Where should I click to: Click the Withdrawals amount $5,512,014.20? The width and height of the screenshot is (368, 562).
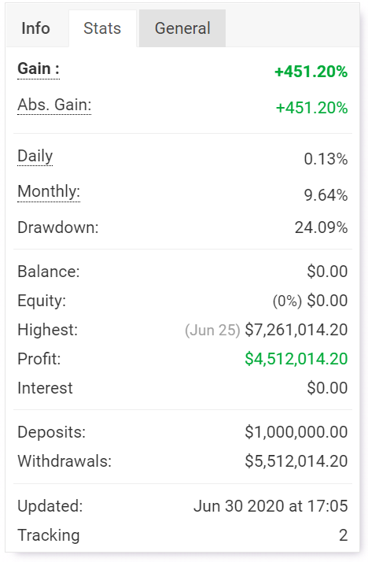(296, 461)
